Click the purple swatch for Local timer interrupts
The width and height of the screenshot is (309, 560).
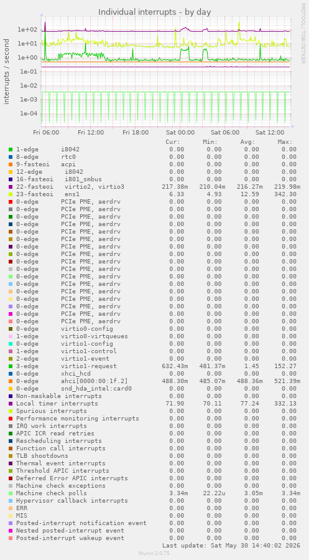(11, 404)
